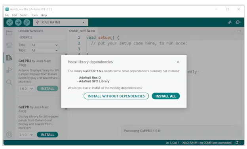Open the Sketch menu
This screenshot has height=149, width=247.
tap(24, 15)
